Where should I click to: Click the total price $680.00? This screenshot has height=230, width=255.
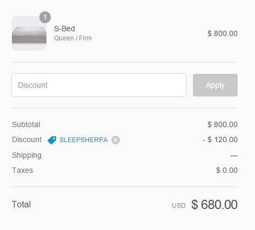coord(214,205)
